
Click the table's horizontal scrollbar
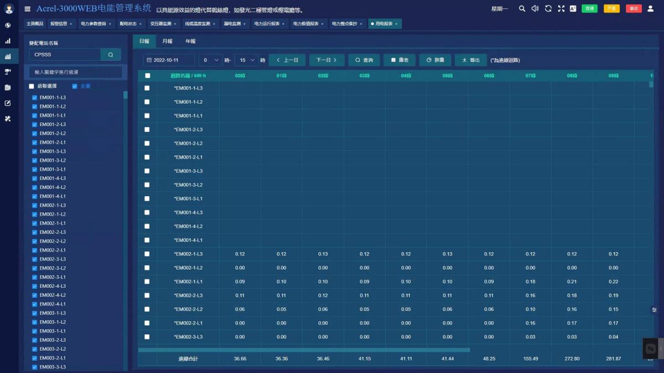click(x=304, y=350)
